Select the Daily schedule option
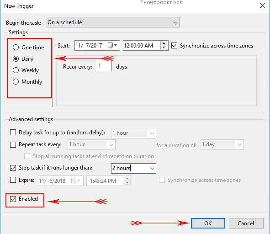The width and height of the screenshot is (270, 234). (16, 59)
